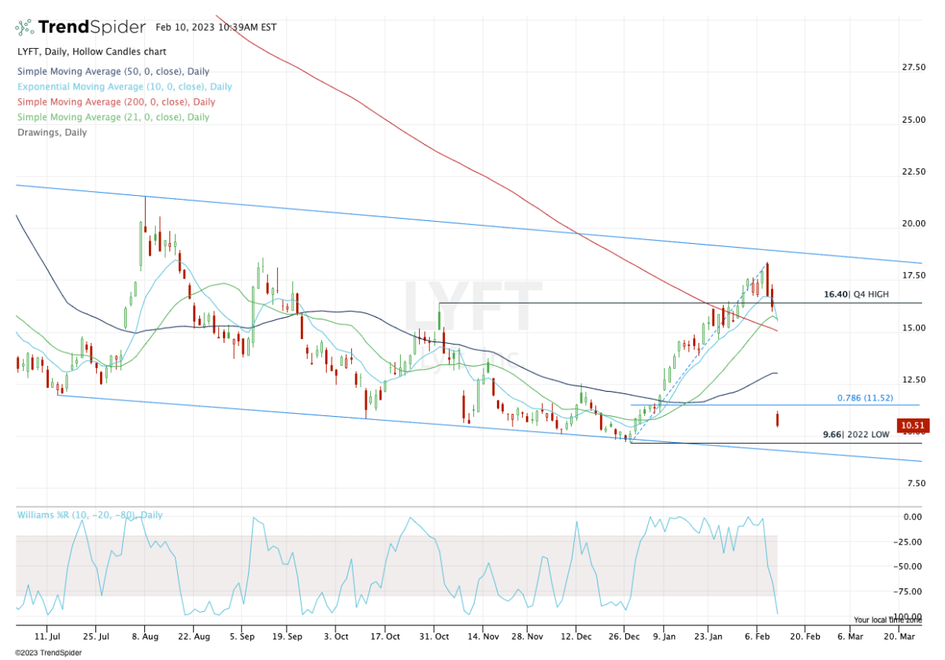Click the TrendSpider spider logo icon

pyautogui.click(x=25, y=28)
